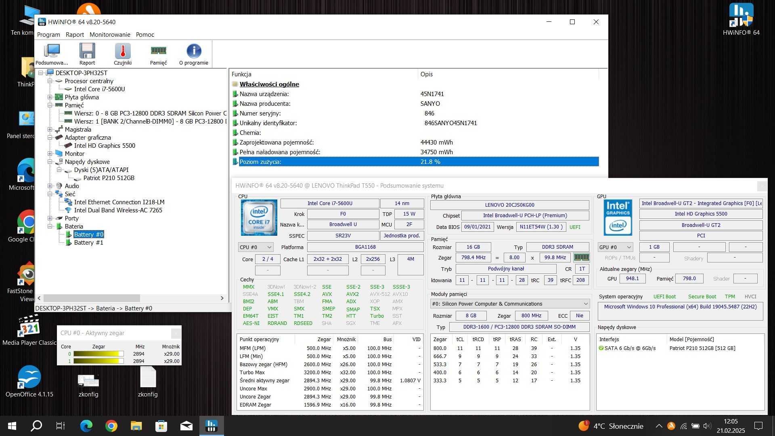Screen dimensions: 775x436
Task: Select Intel Dual Band Wireless-AC 7265 item
Action: [x=118, y=210]
